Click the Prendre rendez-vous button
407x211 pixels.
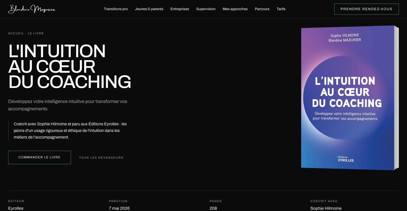[x=366, y=9]
